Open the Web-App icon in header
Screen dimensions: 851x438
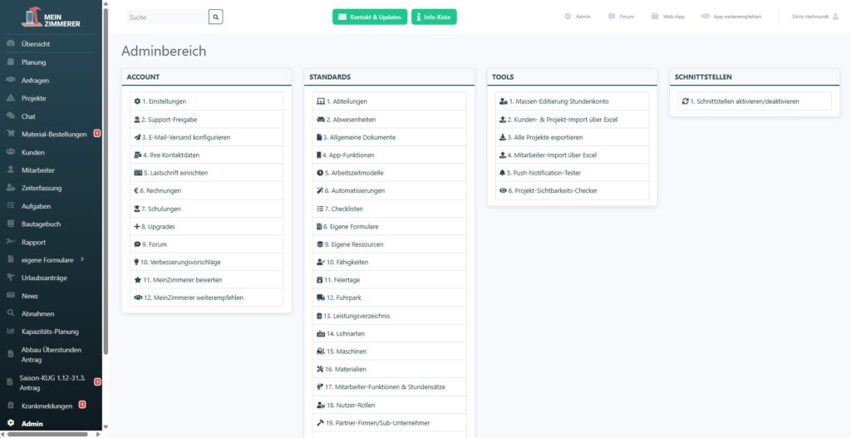[x=656, y=17]
